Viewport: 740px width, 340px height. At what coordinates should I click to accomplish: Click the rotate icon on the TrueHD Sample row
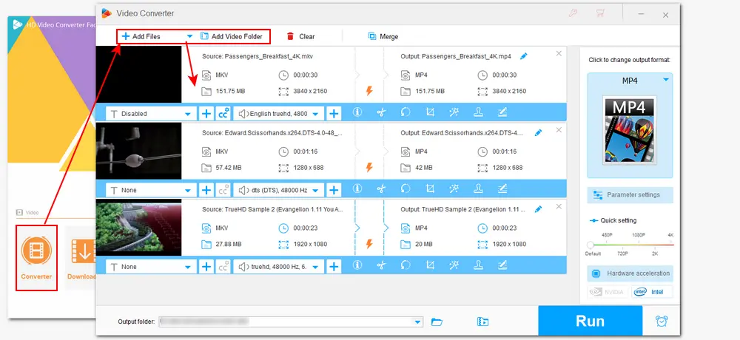pyautogui.click(x=406, y=266)
